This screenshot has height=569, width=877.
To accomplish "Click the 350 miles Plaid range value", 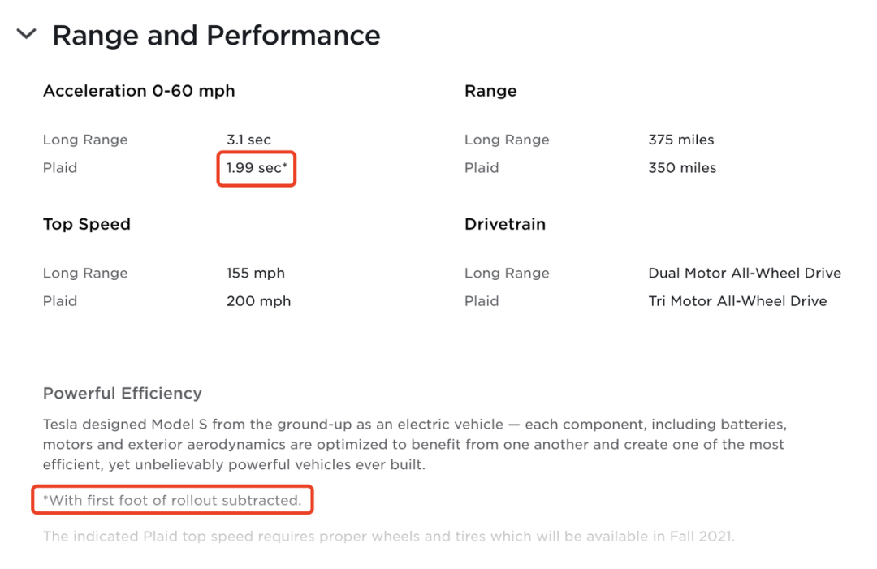I will [x=682, y=168].
